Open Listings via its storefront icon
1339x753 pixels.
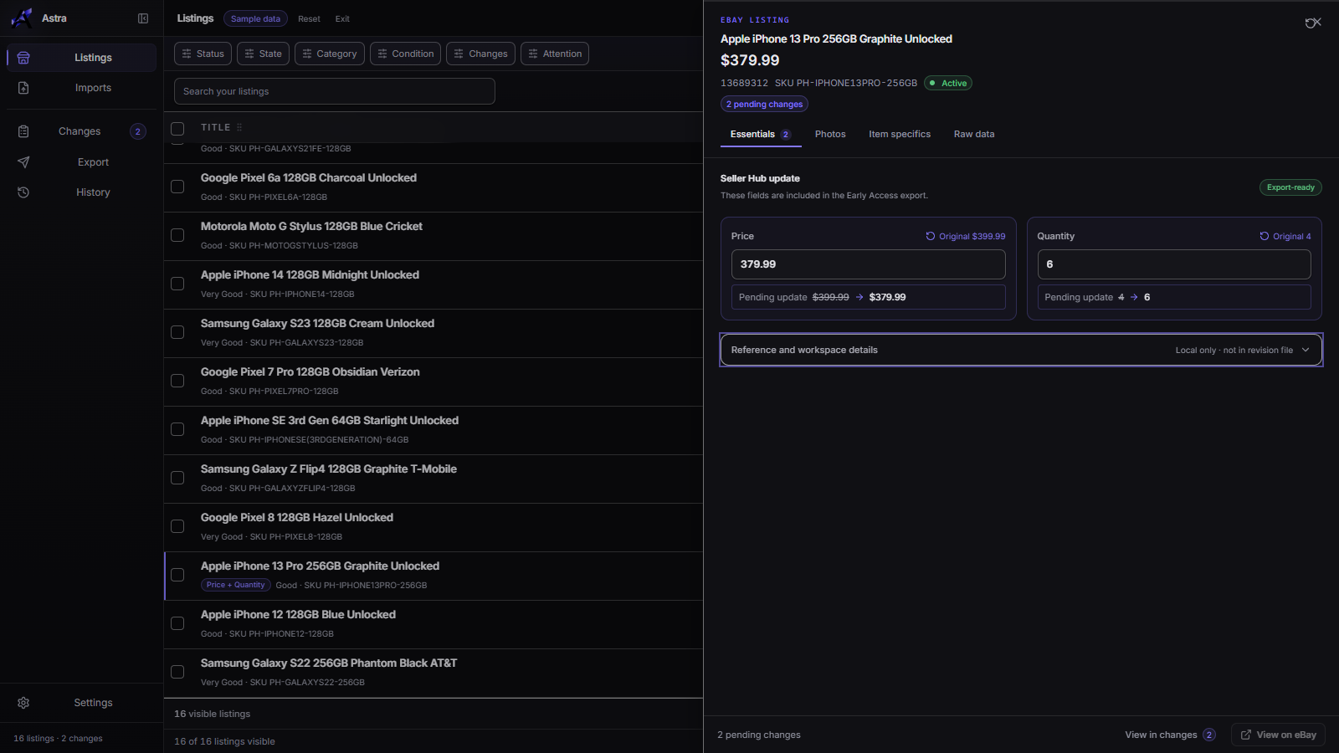click(x=23, y=58)
